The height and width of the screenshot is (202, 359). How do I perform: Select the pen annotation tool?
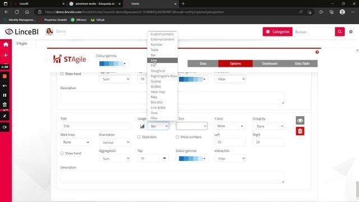[4, 116]
